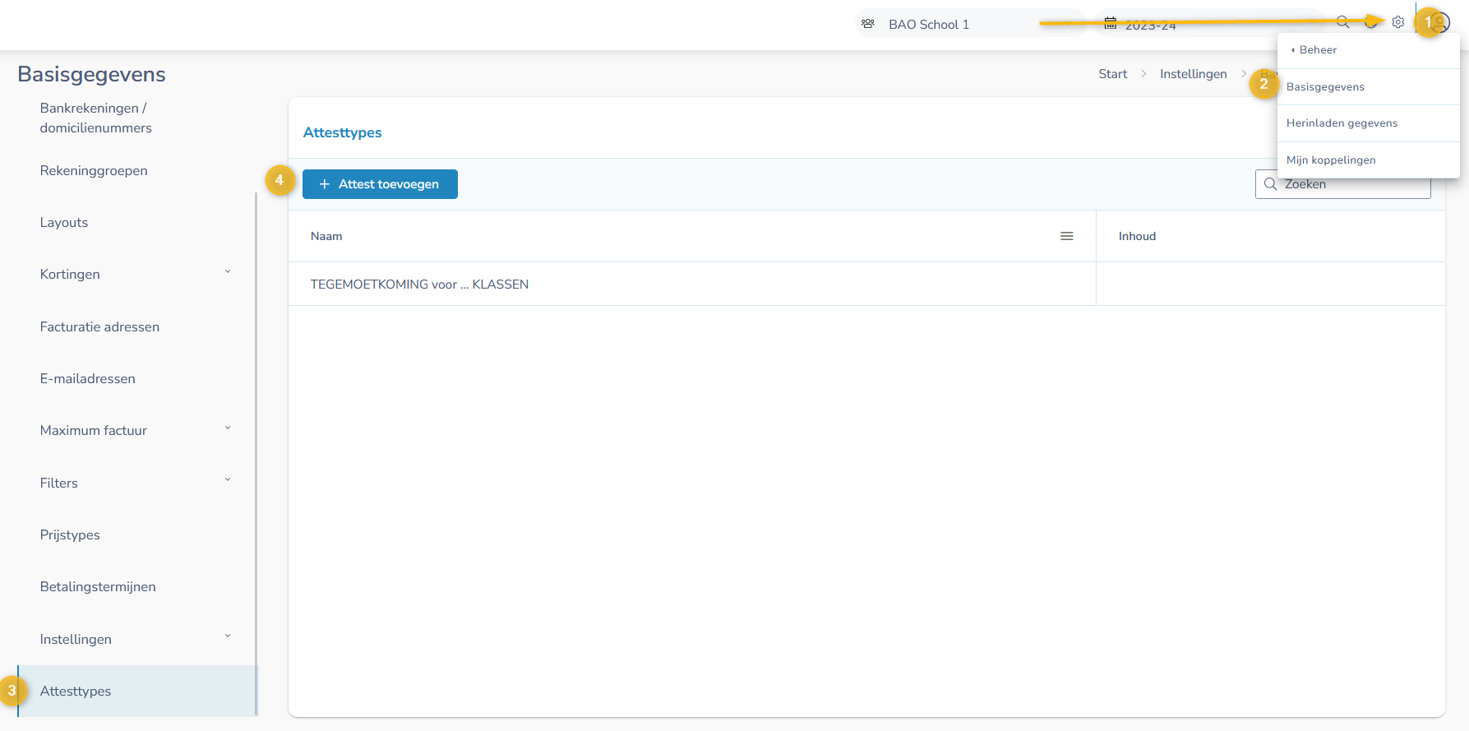Expand the Kortingen sidebar section
This screenshot has height=731, width=1469.
[228, 272]
